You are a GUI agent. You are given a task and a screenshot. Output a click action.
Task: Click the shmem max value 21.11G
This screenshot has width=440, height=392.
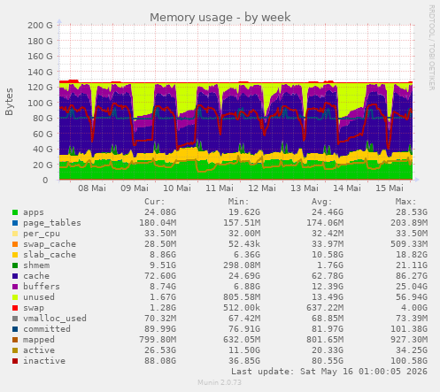(412, 265)
